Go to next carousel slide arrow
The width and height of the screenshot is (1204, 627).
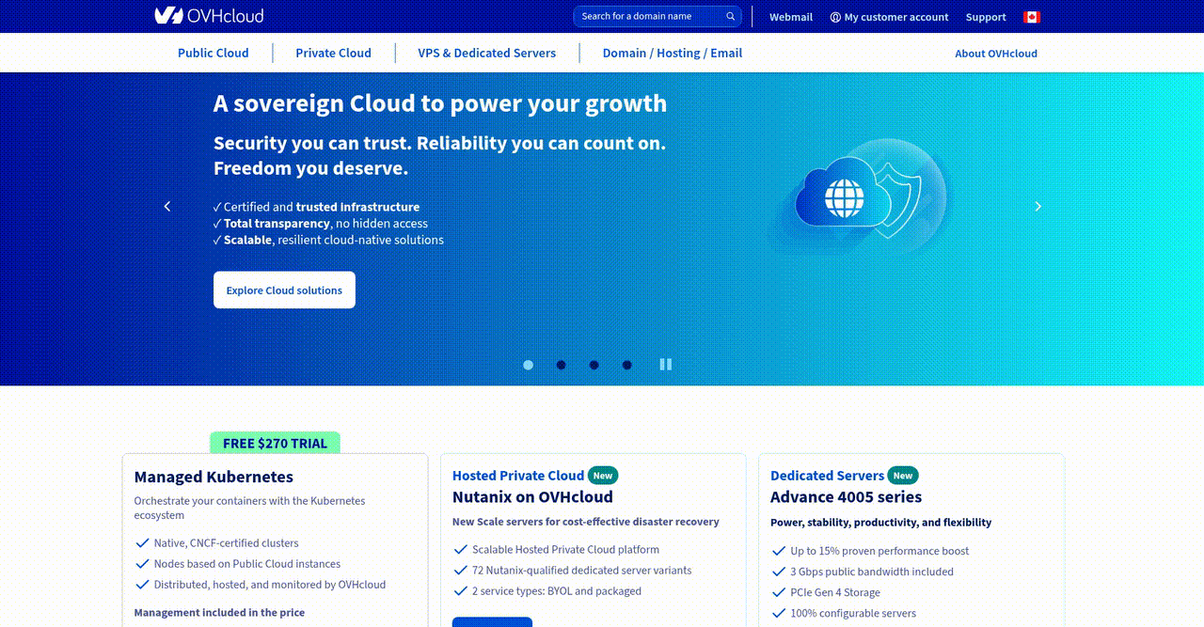click(x=1038, y=206)
